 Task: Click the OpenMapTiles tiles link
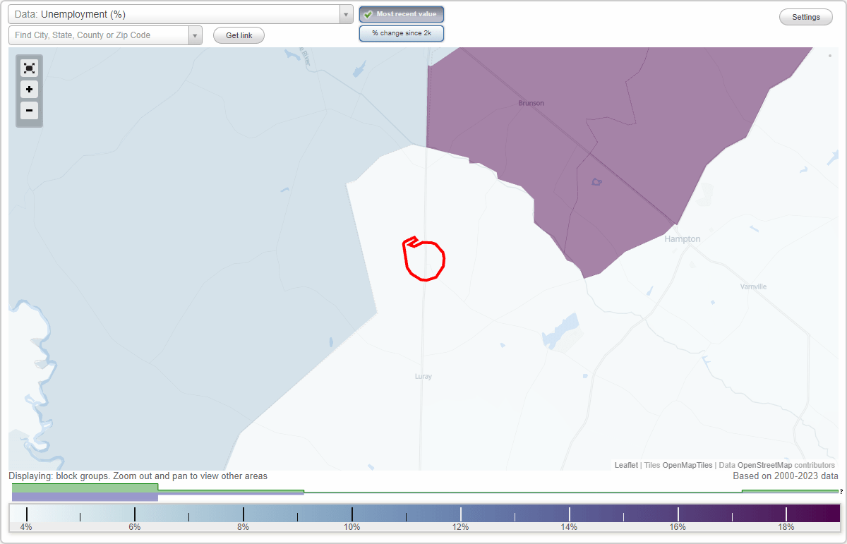685,465
